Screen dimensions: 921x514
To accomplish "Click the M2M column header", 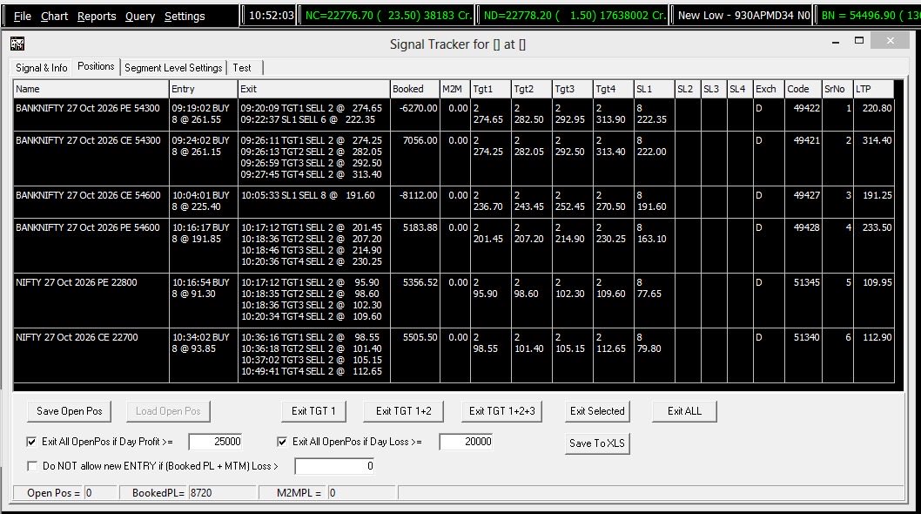I will 455,89.
